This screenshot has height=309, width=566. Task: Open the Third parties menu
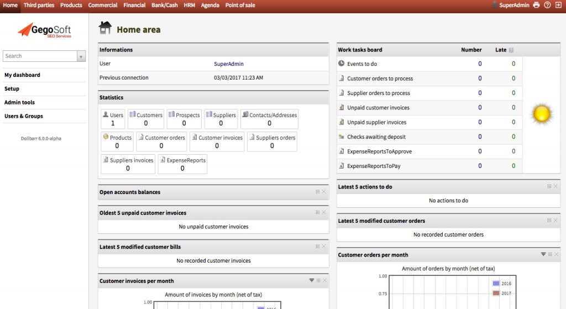pyautogui.click(x=39, y=5)
